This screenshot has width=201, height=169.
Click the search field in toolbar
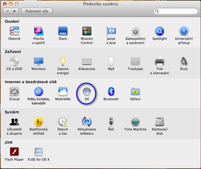click(x=177, y=11)
